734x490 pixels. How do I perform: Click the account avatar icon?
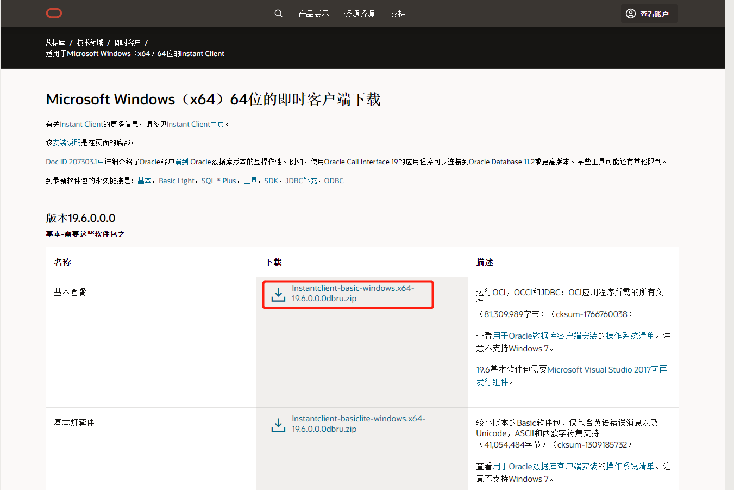[x=631, y=14]
